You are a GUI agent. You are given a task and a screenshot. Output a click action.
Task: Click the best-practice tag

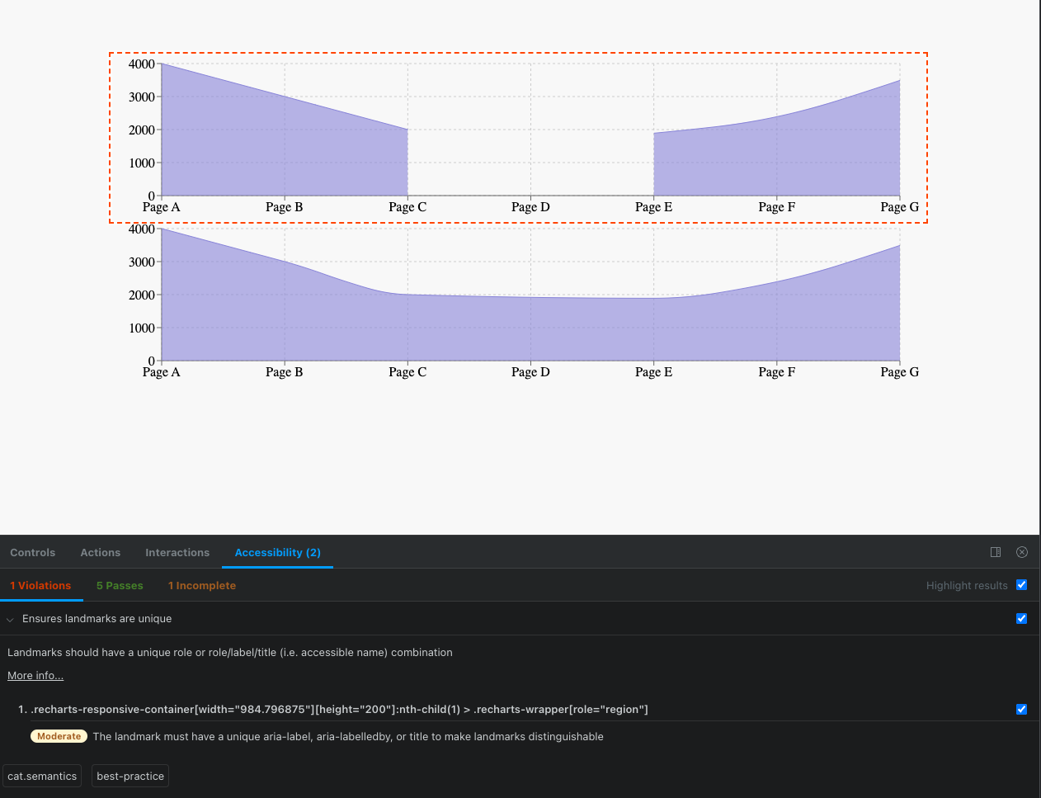coord(130,776)
